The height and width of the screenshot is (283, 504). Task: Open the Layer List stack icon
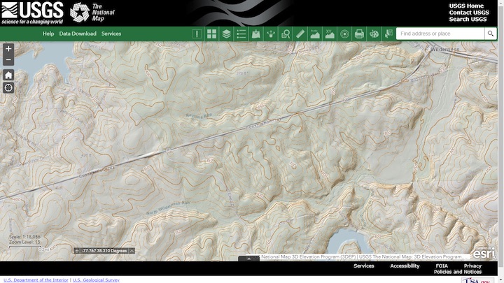click(226, 34)
